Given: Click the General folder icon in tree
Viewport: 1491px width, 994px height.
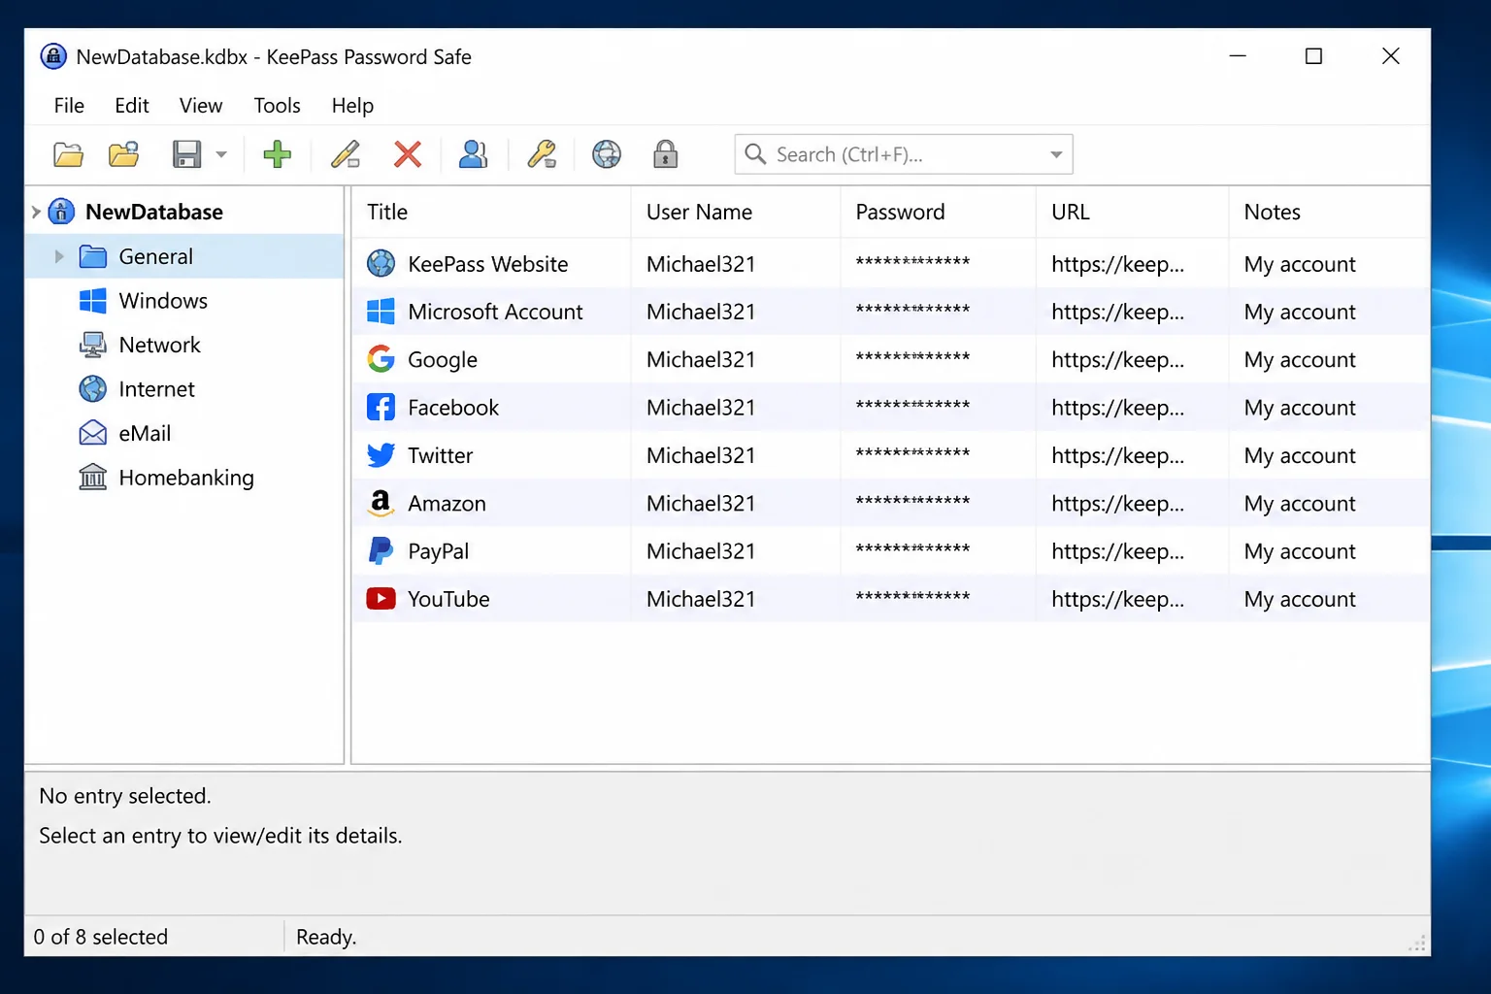Looking at the screenshot, I should 93,256.
